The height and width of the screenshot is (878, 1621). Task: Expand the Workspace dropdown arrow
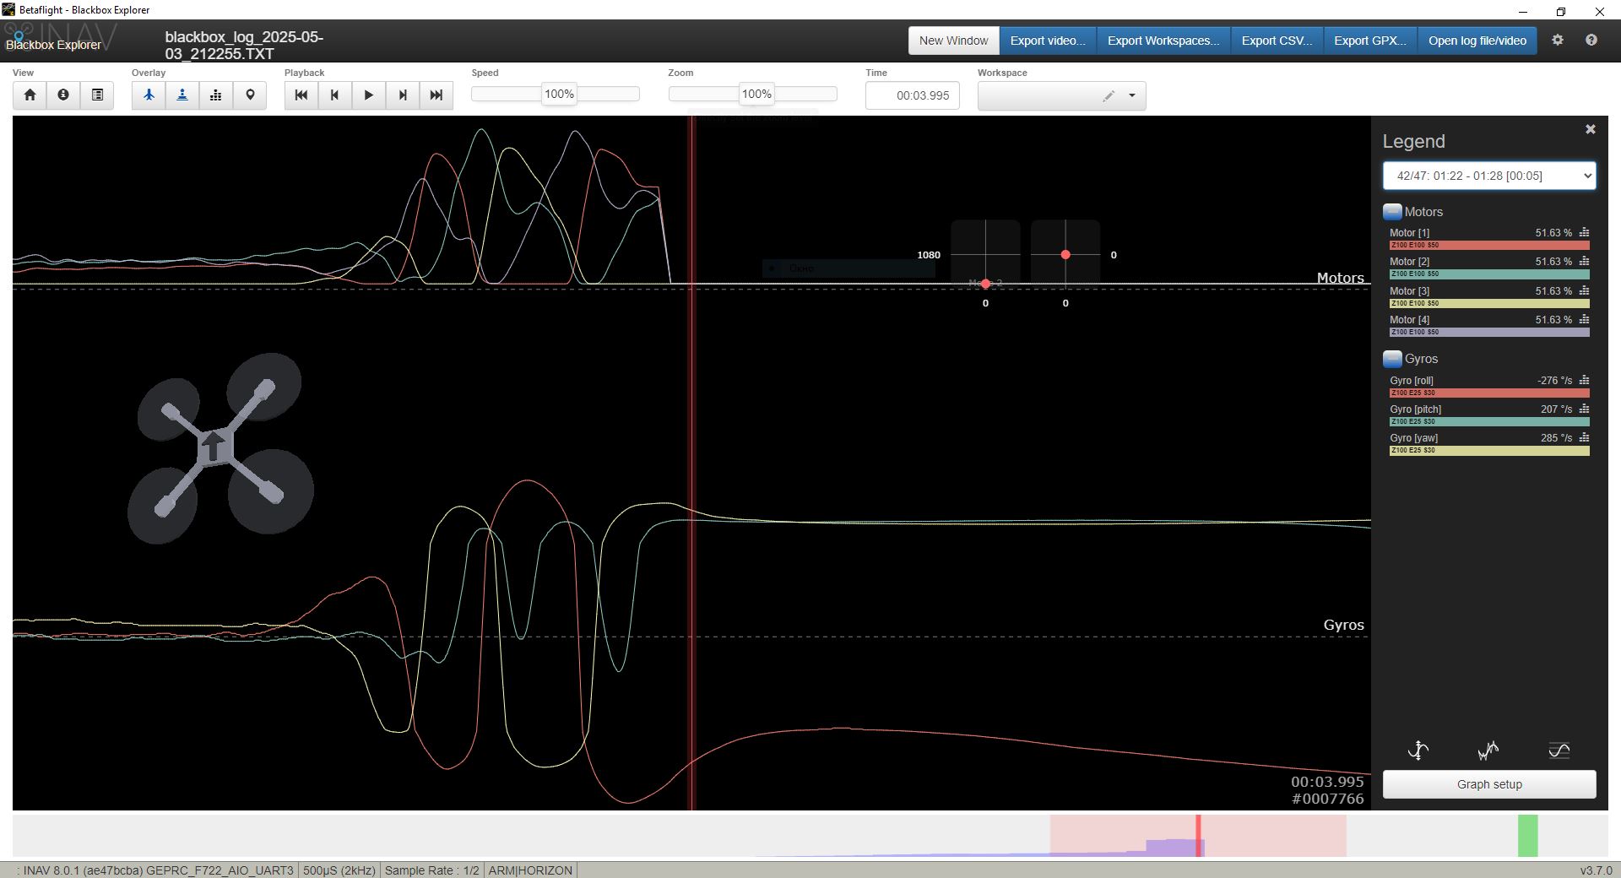coord(1132,95)
